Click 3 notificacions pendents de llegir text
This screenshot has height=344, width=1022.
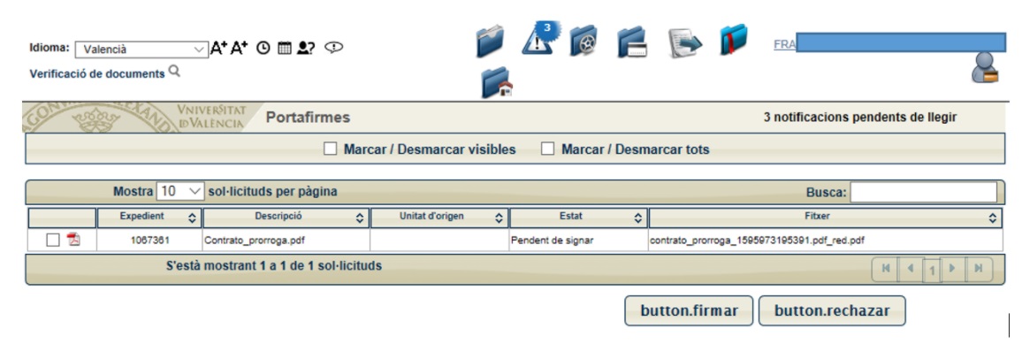pyautogui.click(x=860, y=118)
